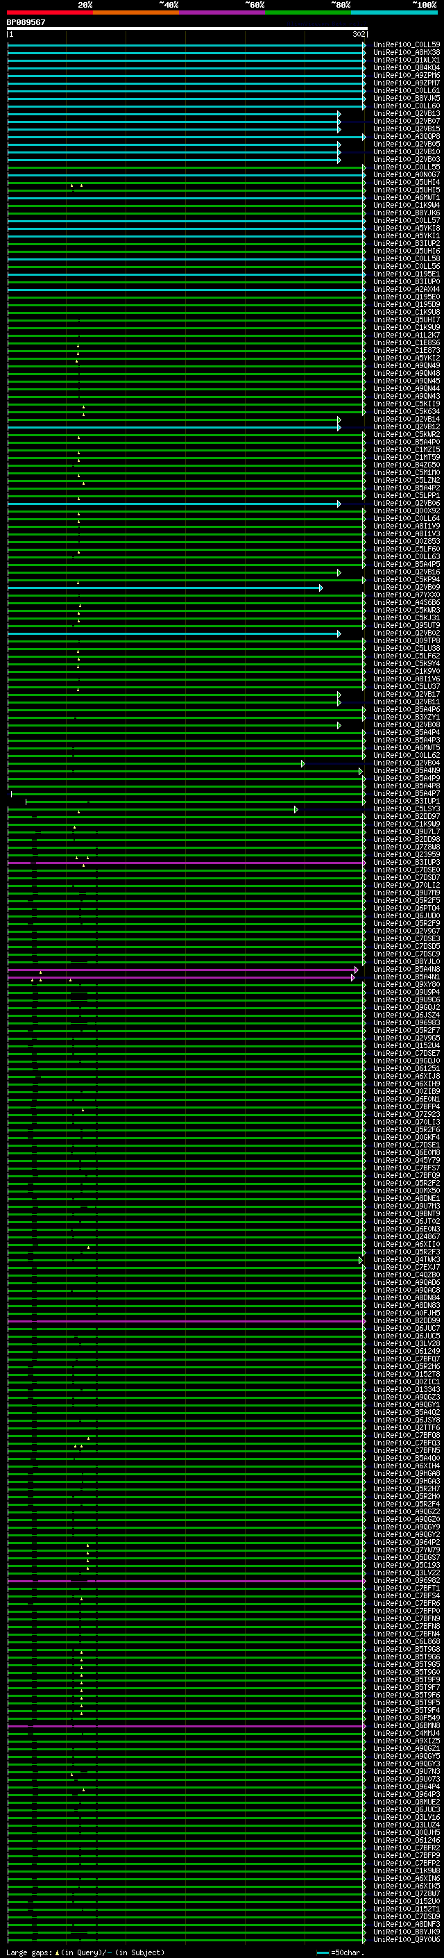444x1958 pixels.
Task: Select label UniRef100_Q9BNT9
Action: click(406, 1215)
